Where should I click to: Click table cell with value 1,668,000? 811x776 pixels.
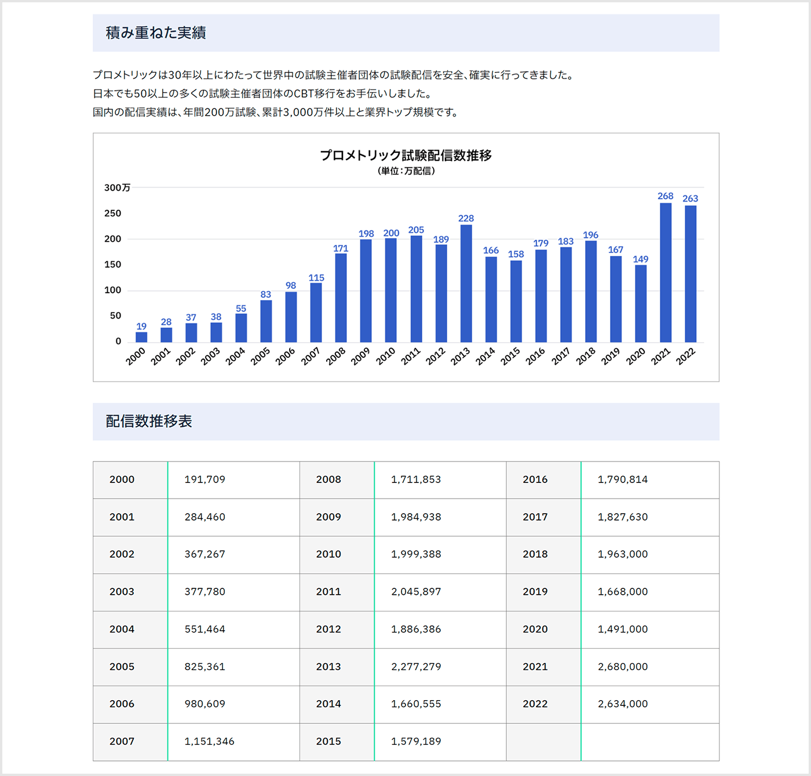(x=650, y=592)
